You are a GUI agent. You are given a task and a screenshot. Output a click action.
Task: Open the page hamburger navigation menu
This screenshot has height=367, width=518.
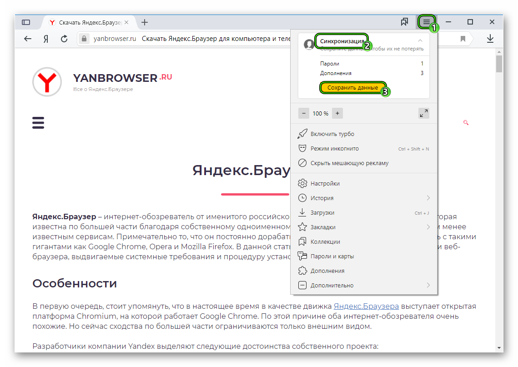[x=38, y=122]
